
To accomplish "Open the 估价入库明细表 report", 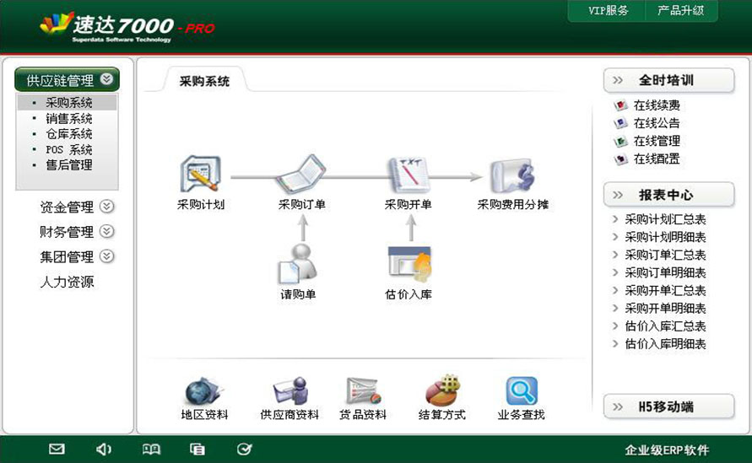I will coord(665,343).
